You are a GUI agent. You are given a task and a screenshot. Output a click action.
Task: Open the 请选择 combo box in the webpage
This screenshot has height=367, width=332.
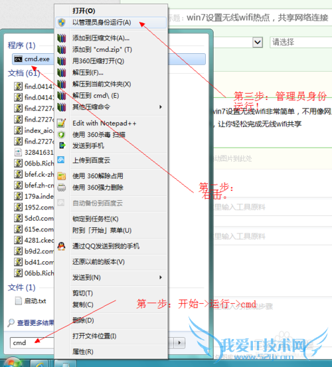[x=301, y=43]
